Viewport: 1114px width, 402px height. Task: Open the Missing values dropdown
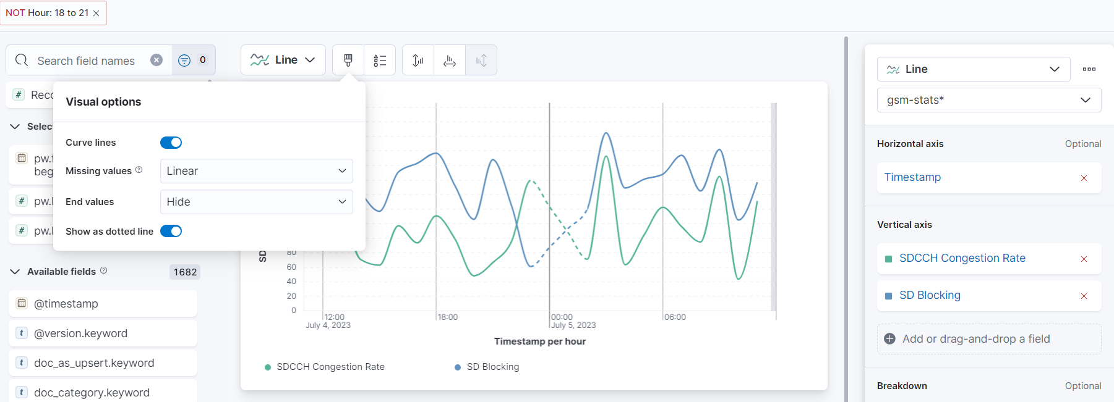point(256,171)
